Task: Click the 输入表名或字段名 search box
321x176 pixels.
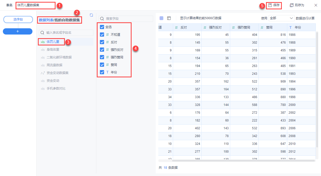Action: click(x=66, y=33)
